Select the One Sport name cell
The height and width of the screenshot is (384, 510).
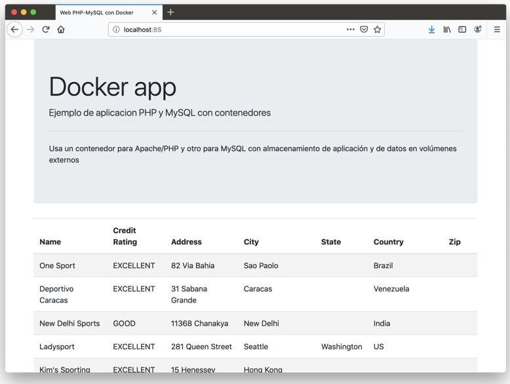tap(57, 265)
